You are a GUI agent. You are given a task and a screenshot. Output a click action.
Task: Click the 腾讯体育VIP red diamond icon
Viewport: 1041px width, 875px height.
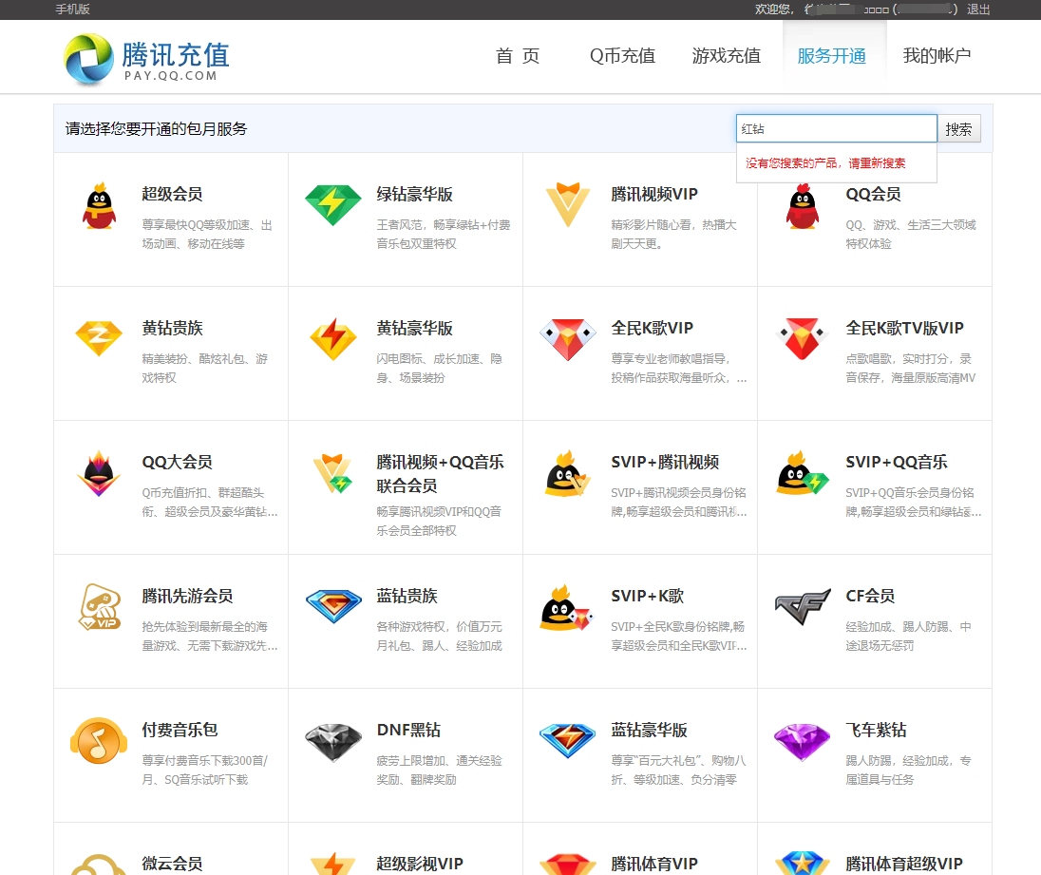coord(568,864)
